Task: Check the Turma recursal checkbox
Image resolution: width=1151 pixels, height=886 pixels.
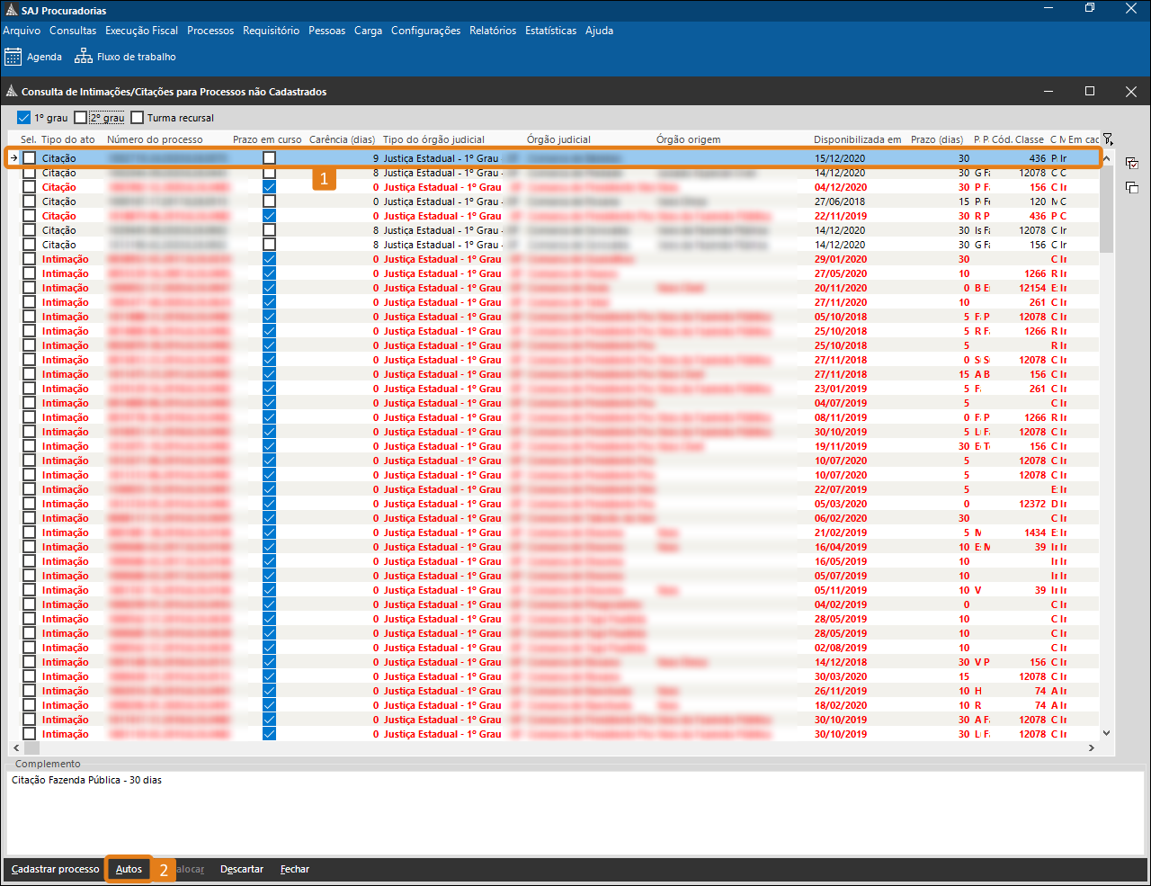Action: [138, 118]
